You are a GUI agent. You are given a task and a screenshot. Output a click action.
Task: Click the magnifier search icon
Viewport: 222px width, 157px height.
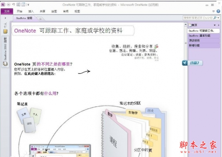pyautogui.click(x=215, y=18)
